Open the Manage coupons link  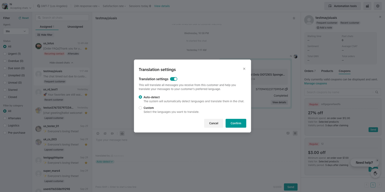315,83
